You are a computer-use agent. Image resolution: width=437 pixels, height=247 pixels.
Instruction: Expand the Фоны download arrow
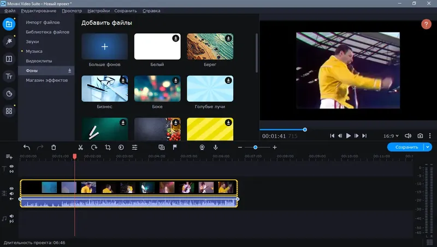coord(70,70)
